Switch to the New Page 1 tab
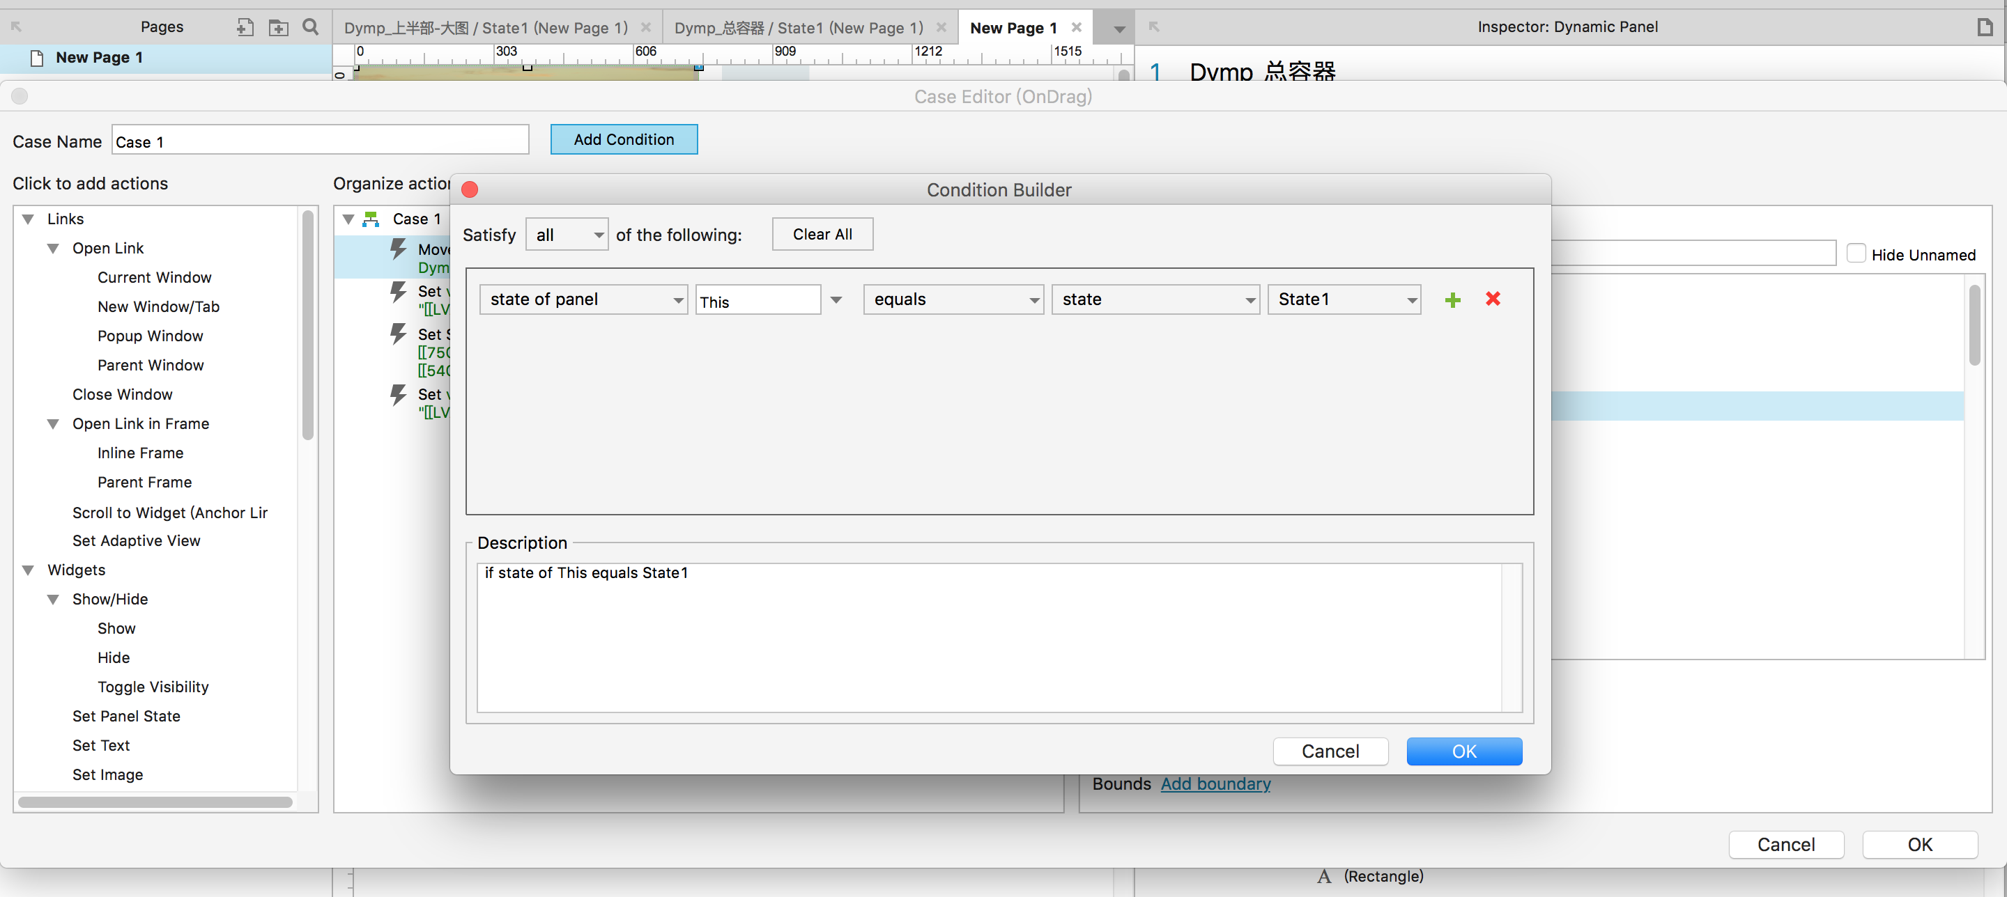The width and height of the screenshot is (2007, 897). (1012, 28)
